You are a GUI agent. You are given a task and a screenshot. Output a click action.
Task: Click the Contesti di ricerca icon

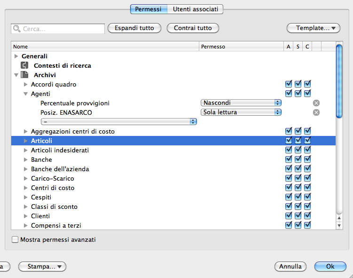pyautogui.click(x=25, y=66)
